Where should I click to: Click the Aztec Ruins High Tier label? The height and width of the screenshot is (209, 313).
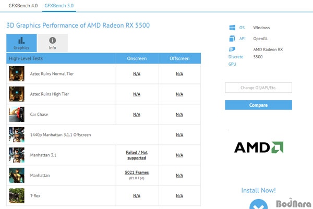click(x=50, y=94)
